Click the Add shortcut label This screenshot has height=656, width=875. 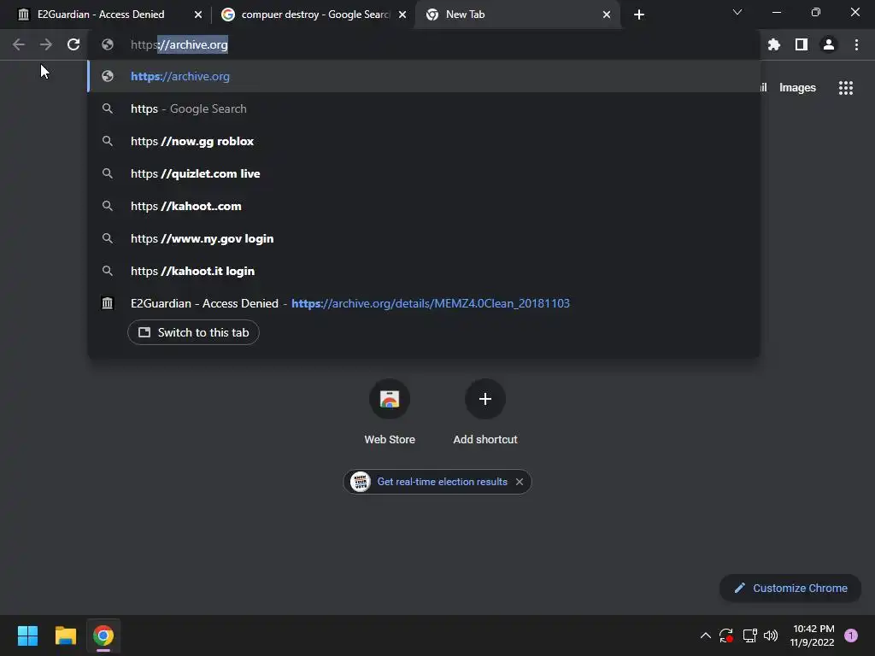click(485, 440)
